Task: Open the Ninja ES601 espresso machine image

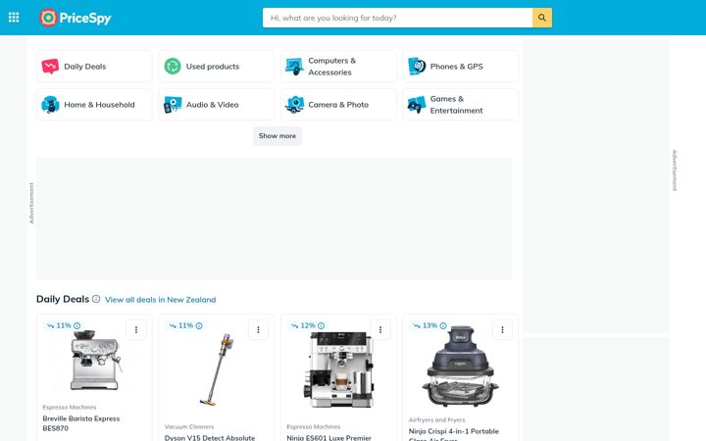Action: (339, 369)
